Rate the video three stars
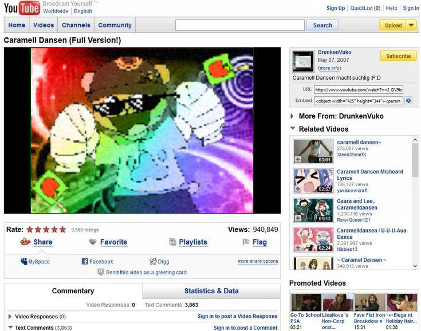The height and width of the screenshot is (331, 421). pos(46,230)
